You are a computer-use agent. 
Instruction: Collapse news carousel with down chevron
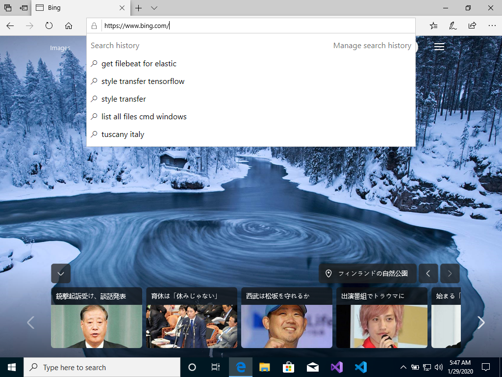pyautogui.click(x=61, y=273)
